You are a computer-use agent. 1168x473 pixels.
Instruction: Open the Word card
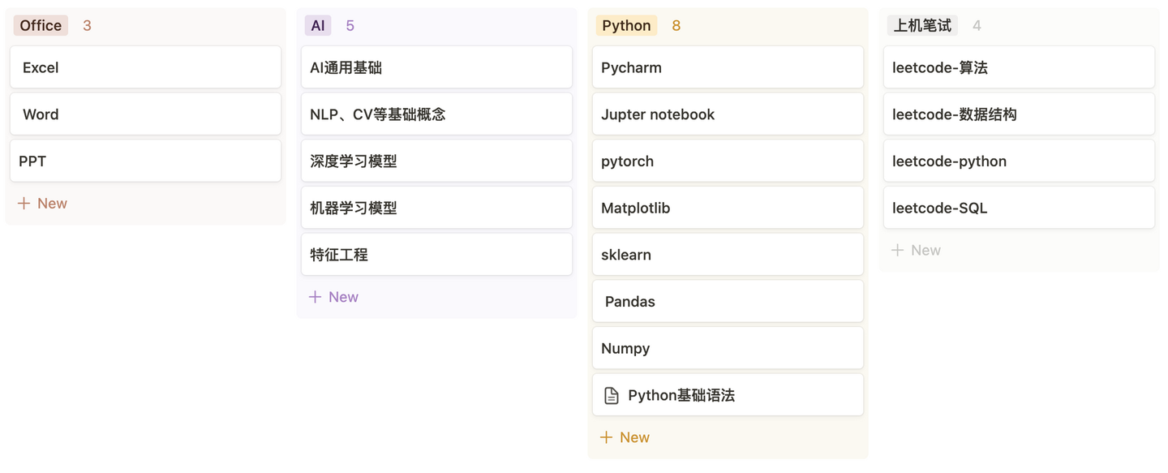pos(145,114)
